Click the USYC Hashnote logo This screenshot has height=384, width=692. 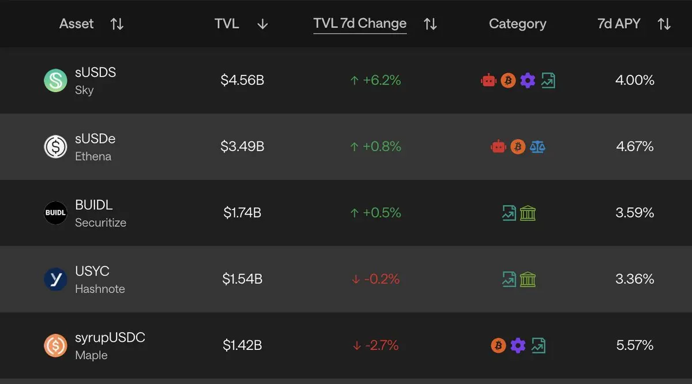55,280
